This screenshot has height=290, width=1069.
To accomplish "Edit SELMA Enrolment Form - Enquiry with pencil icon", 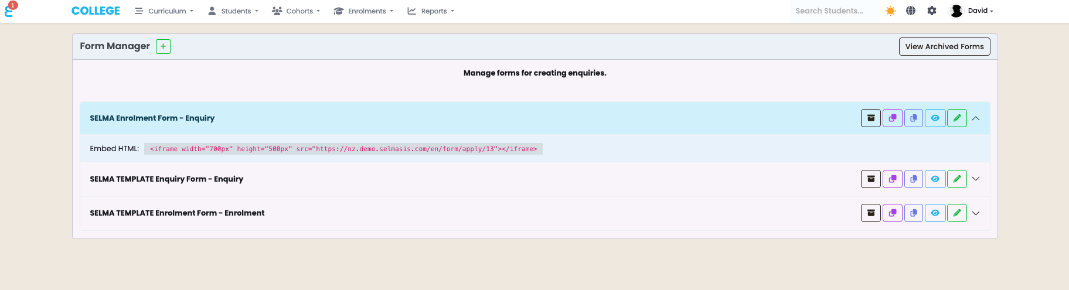I will tap(957, 118).
